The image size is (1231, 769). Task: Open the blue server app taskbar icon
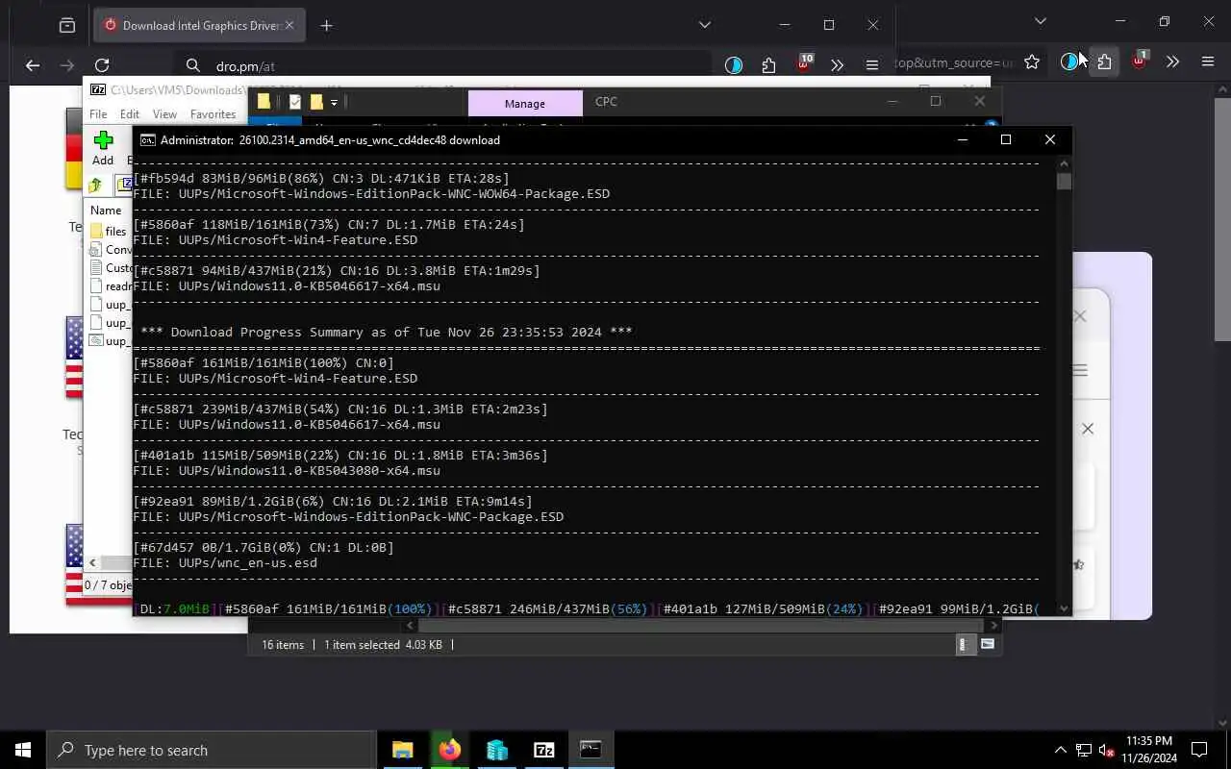[x=496, y=750]
